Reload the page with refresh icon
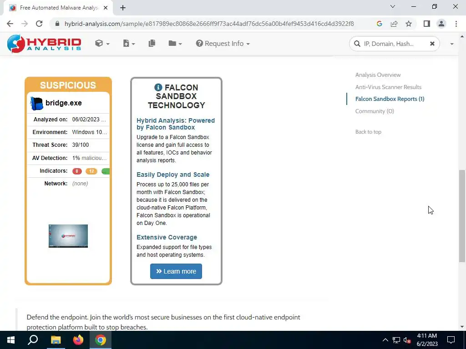466x349 pixels. point(39,24)
